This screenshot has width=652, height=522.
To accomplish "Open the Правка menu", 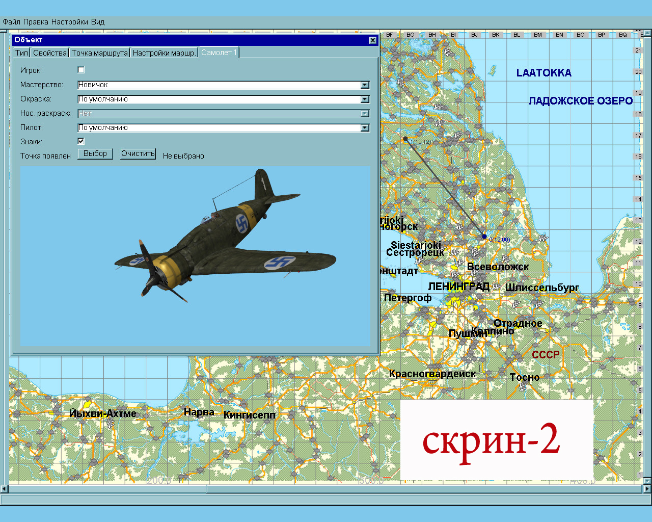I will point(36,22).
